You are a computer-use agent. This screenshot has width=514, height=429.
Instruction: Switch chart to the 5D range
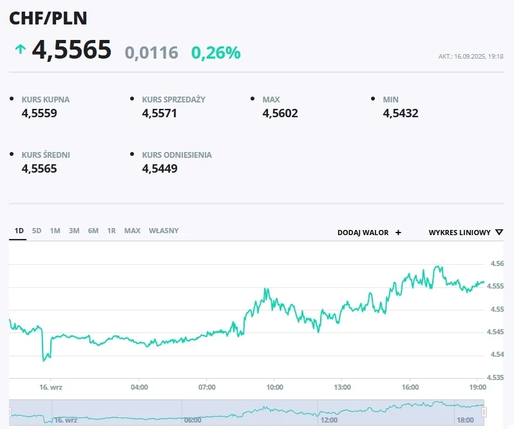coord(37,231)
